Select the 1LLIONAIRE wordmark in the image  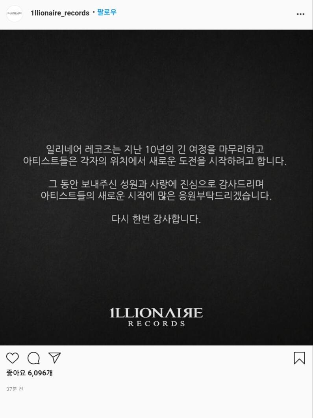tap(156, 313)
